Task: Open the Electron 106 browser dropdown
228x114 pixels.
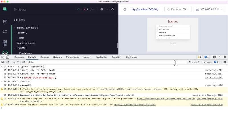Action: tap(178, 9)
